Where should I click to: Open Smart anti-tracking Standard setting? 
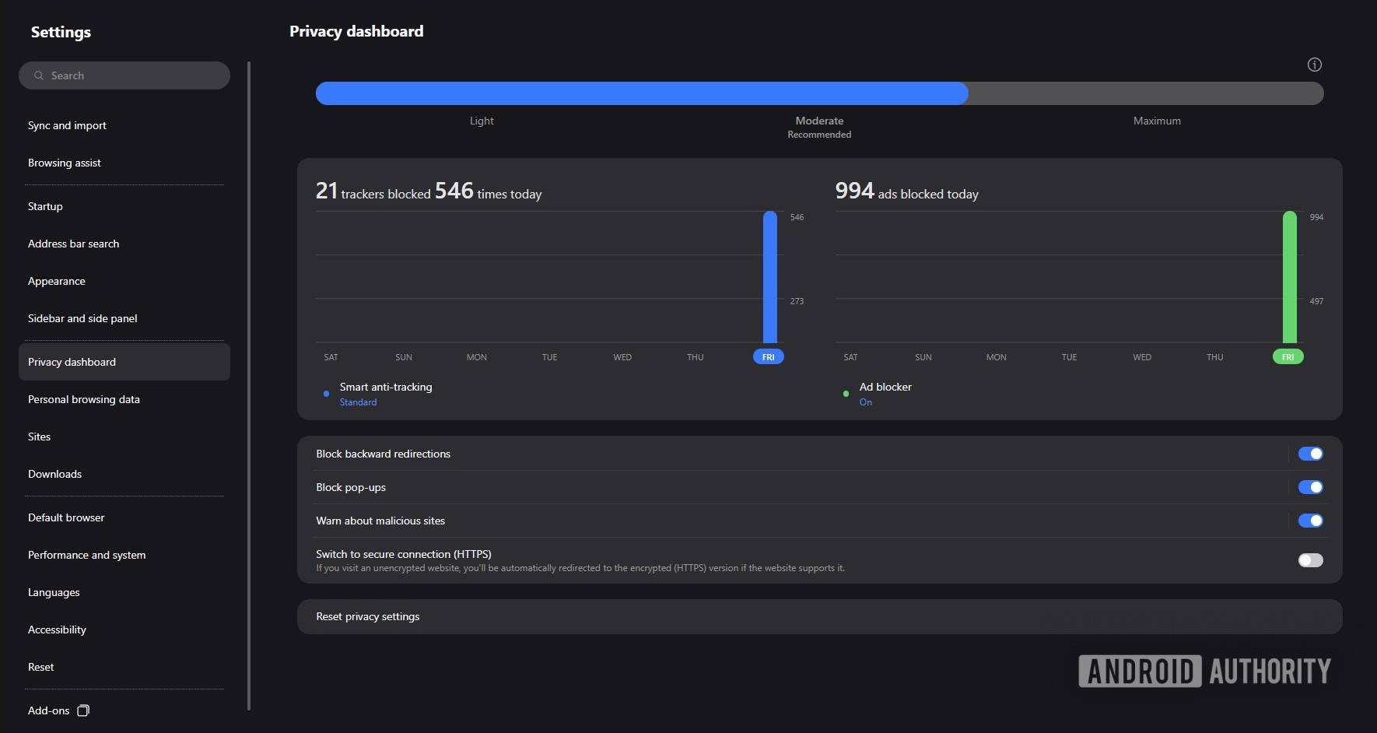tap(358, 402)
